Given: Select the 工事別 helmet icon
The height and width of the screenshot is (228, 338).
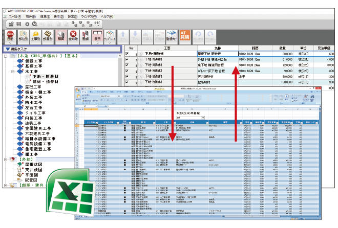Looking at the screenshot, I should [x=35, y=36].
